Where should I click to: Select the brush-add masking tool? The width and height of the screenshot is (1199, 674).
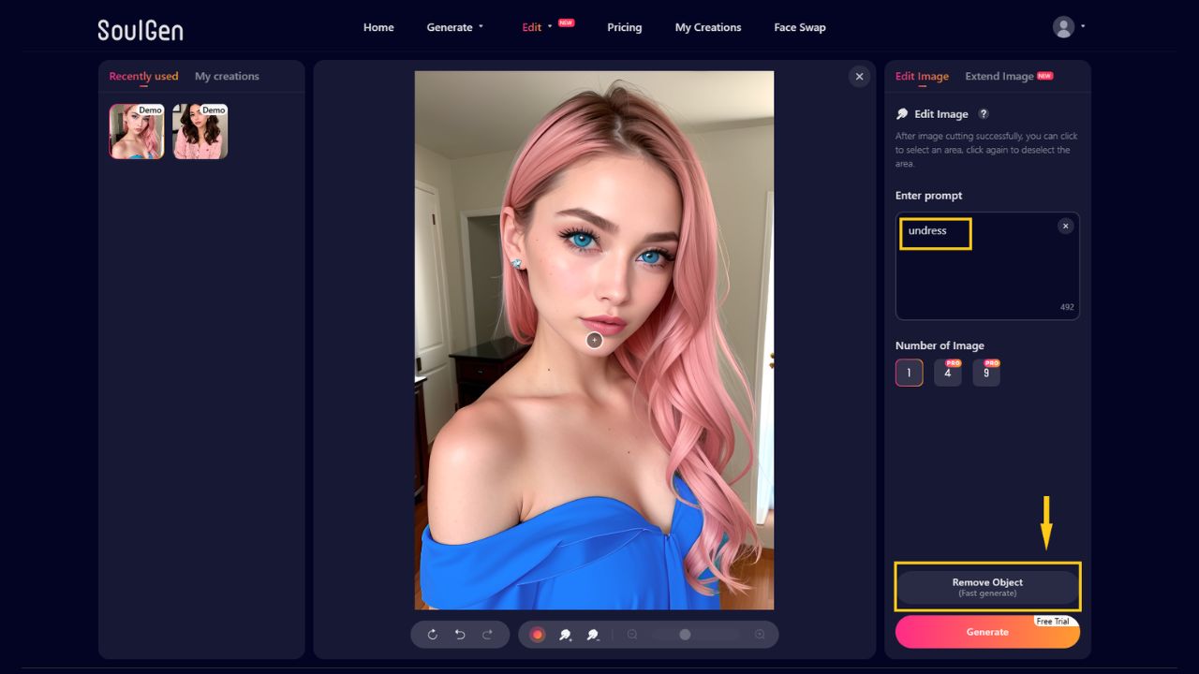(x=566, y=634)
